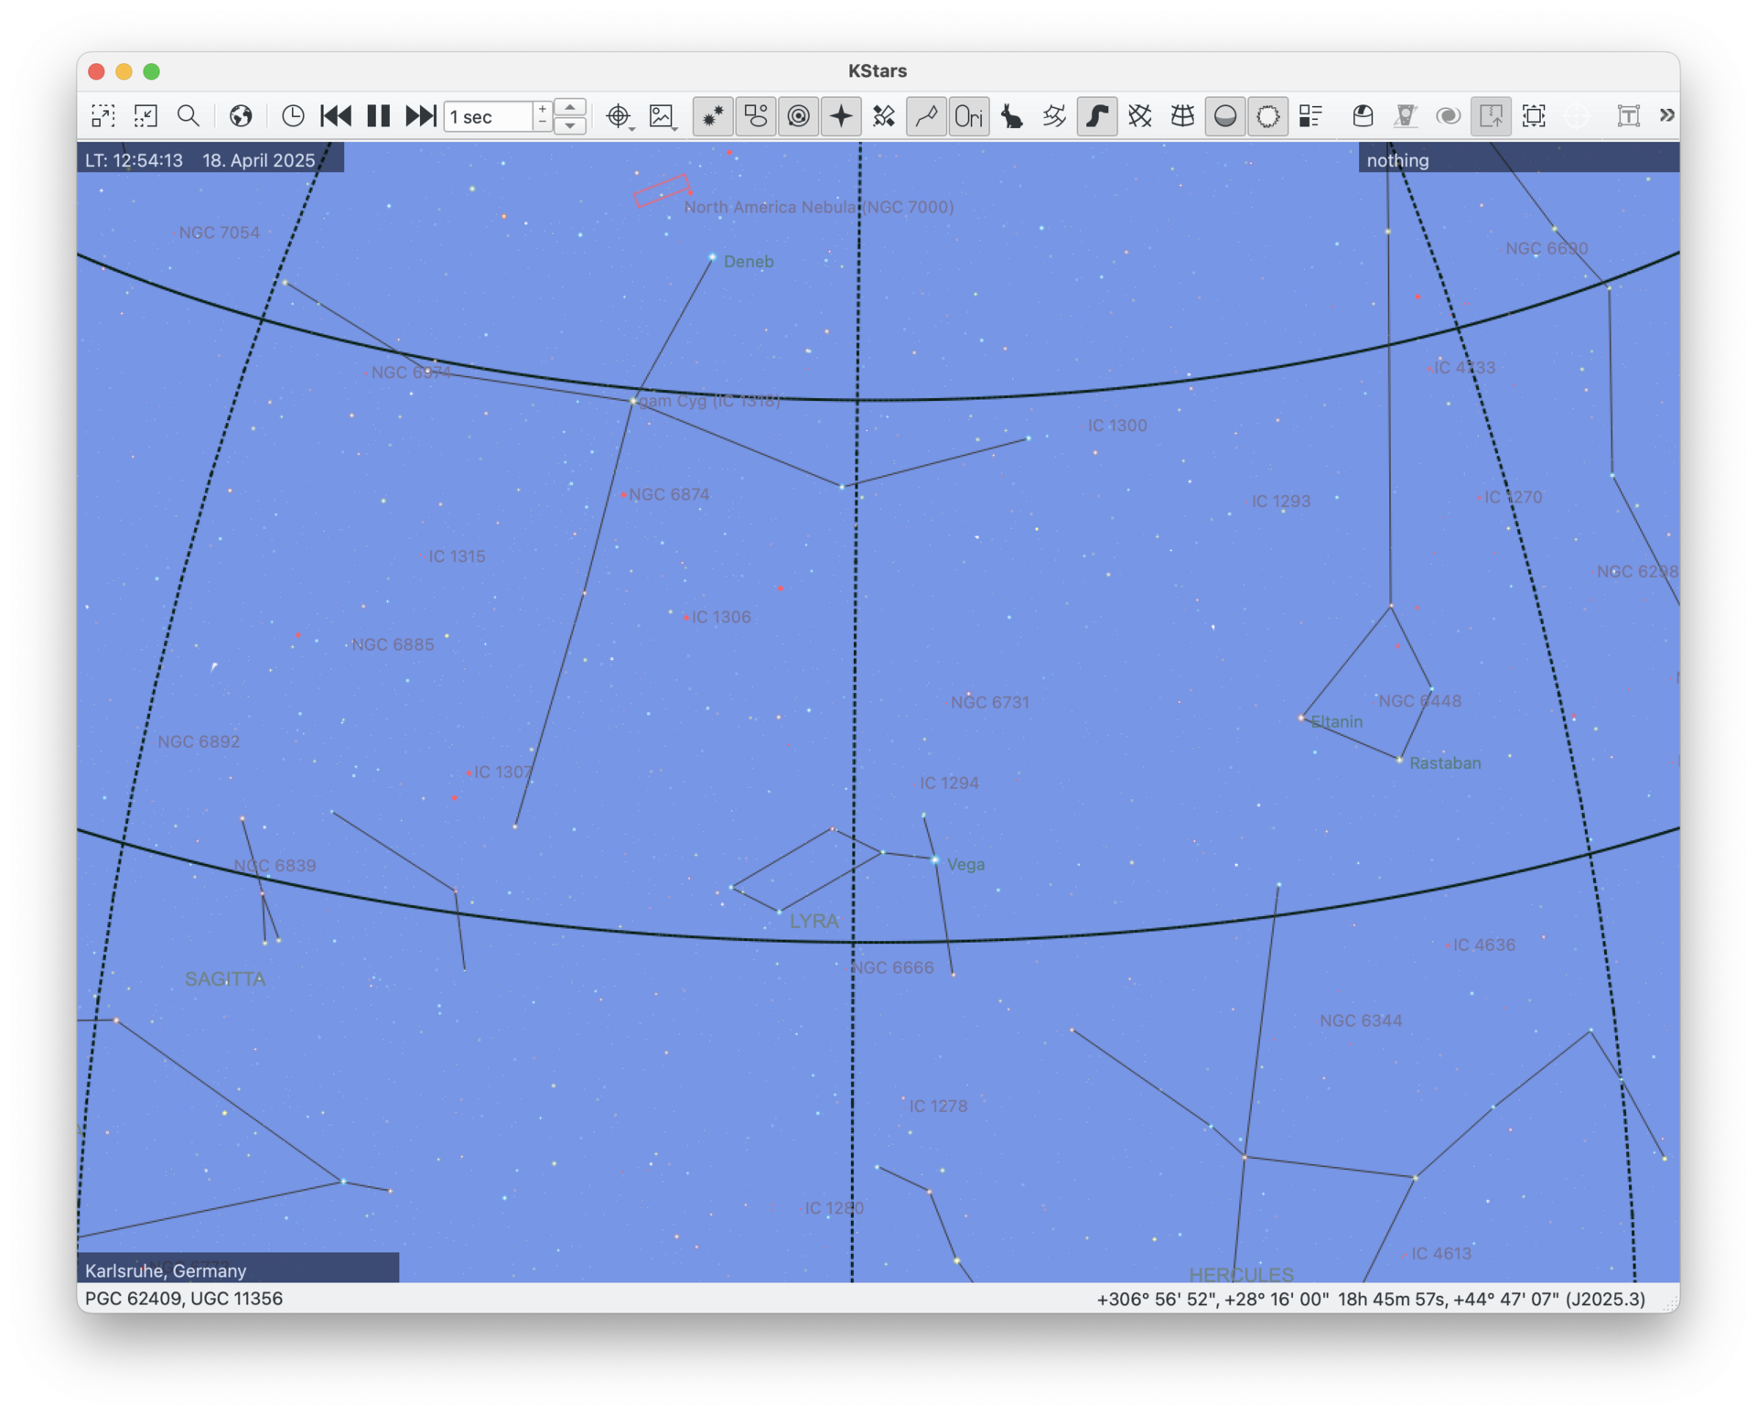Toggle solar system objects display
The image size is (1757, 1415).
pyautogui.click(x=798, y=116)
